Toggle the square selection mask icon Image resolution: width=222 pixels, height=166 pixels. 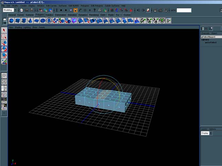61,10
